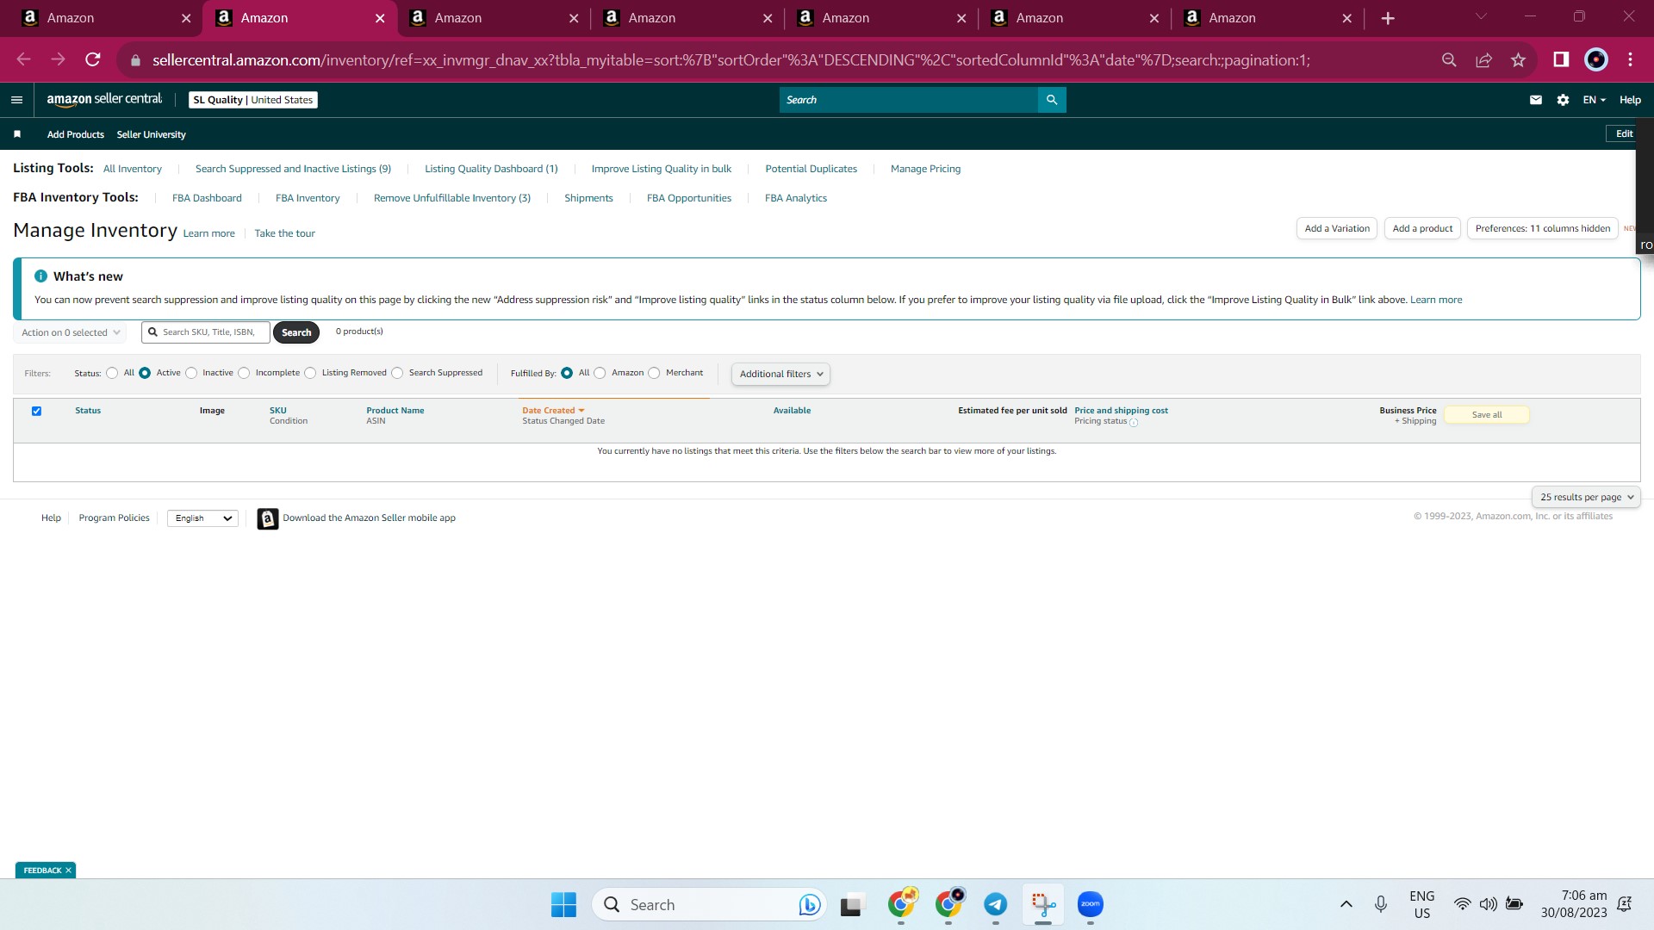
Task: Click the Pricing status info icon
Action: click(1134, 423)
